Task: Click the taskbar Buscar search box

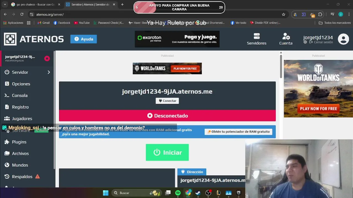Action: pyautogui.click(x=137, y=193)
